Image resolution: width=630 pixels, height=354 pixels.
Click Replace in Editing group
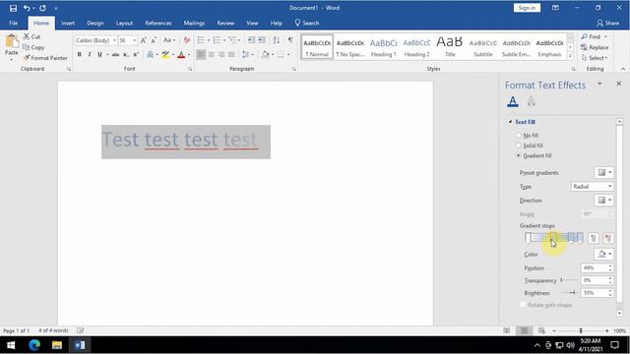click(x=595, y=47)
